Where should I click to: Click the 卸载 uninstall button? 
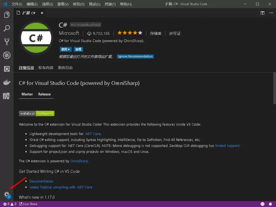click(x=78, y=49)
